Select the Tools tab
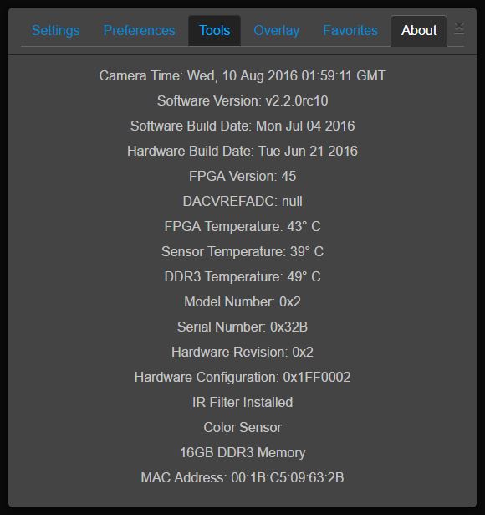The image size is (485, 515). 214,30
